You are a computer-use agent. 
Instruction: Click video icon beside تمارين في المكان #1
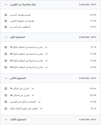(x=6, y=88)
